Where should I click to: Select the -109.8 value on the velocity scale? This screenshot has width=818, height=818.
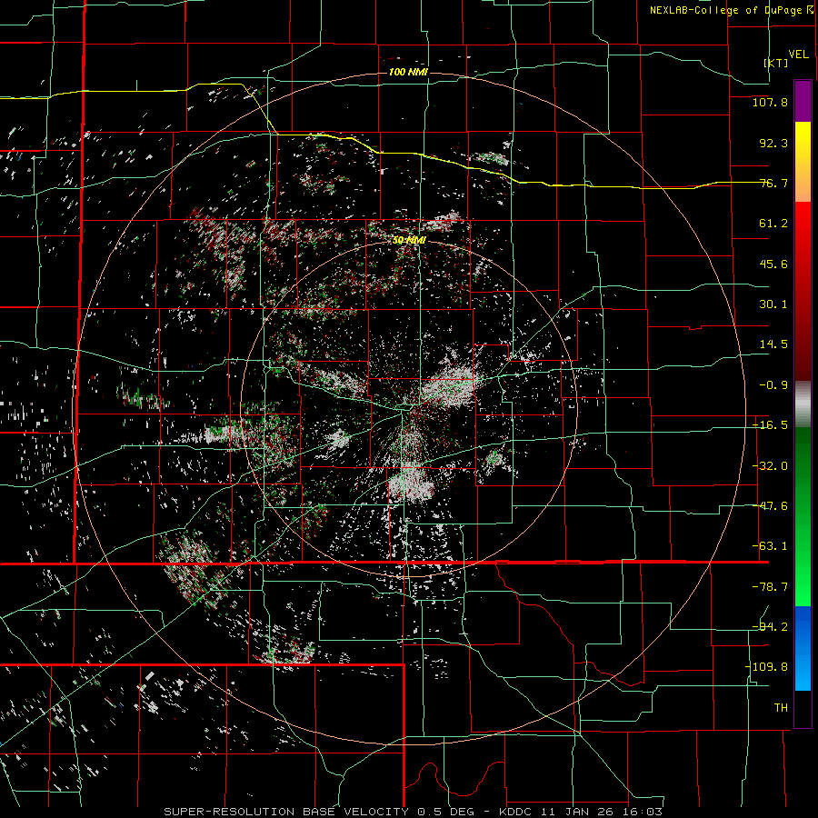tap(766, 667)
